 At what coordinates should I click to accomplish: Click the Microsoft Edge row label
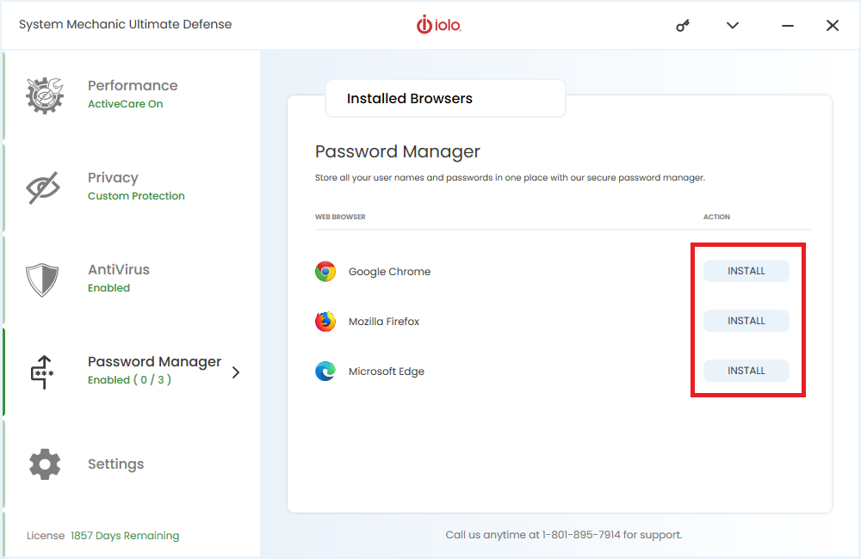(386, 372)
